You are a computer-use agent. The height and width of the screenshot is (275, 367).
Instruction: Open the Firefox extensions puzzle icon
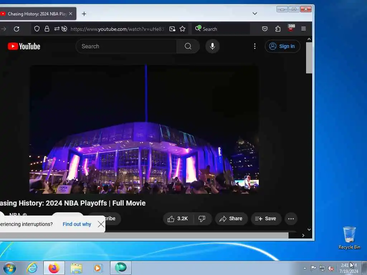pos(278,29)
